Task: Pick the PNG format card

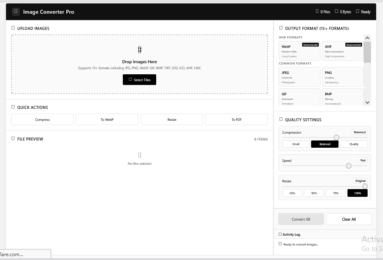Action: click(343, 77)
